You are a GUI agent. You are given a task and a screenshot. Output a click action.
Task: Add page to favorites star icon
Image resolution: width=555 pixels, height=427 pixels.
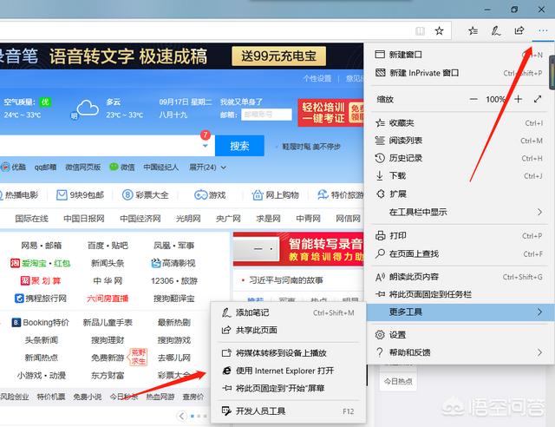pyautogui.click(x=440, y=31)
